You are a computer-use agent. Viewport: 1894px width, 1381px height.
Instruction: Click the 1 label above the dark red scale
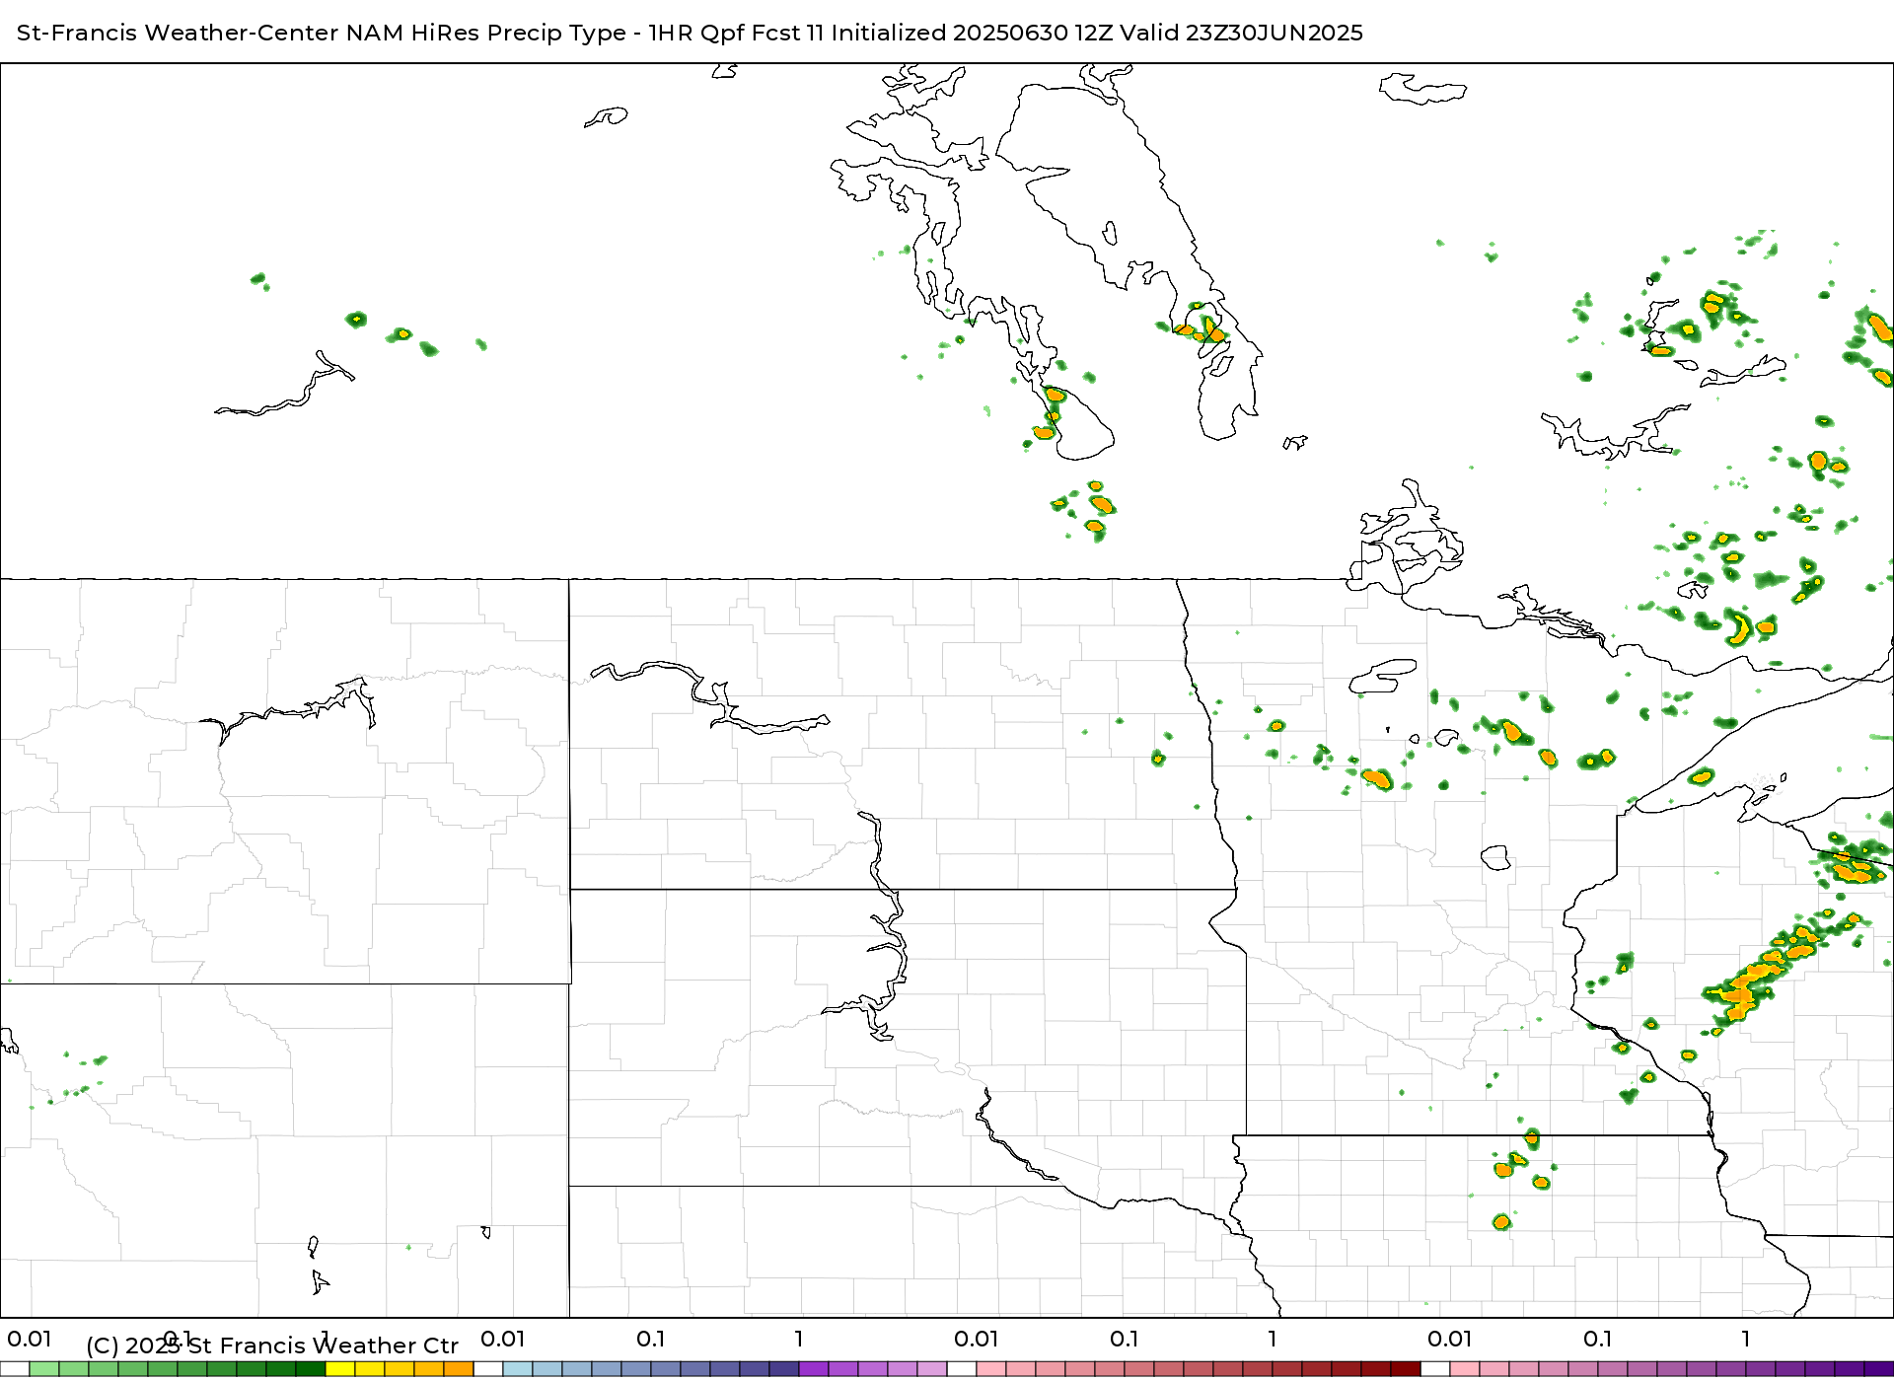(x=1273, y=1339)
